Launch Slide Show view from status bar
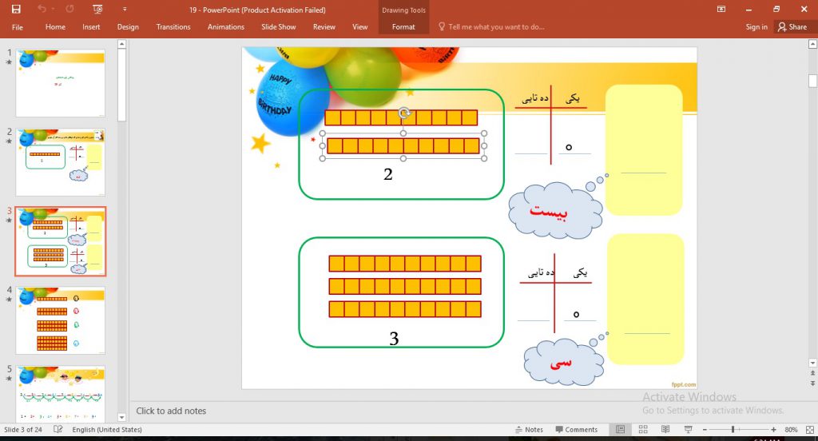 (x=687, y=430)
